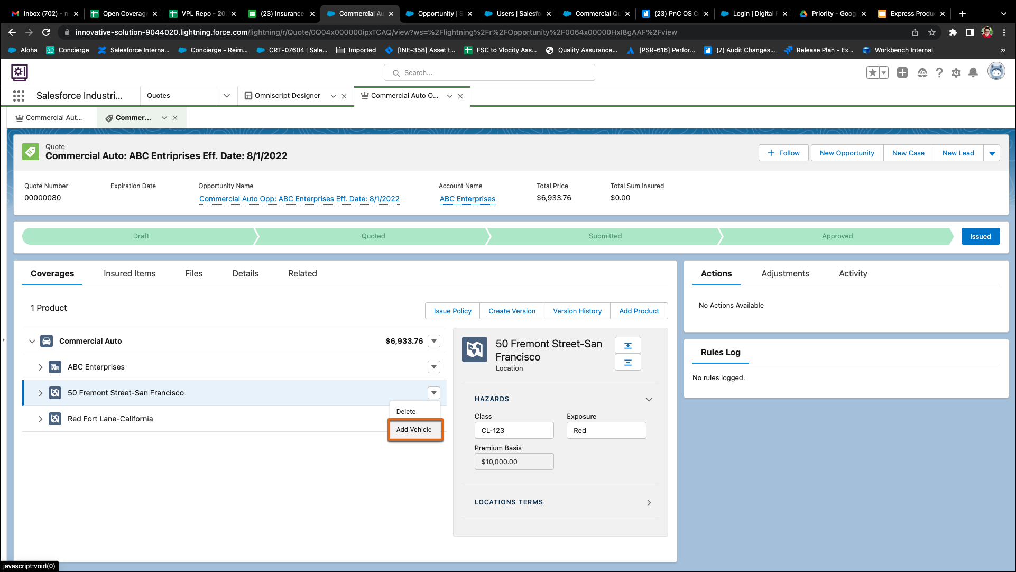Click the Version History button

tap(577, 311)
